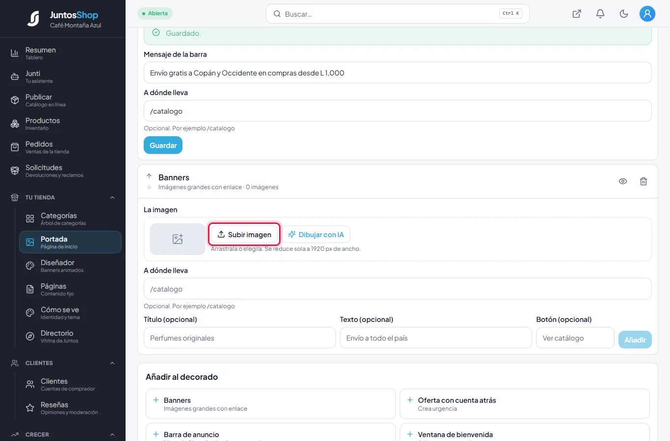670x441 pixels.
Task: Delete the Banners section with the trash icon
Action: (644, 181)
